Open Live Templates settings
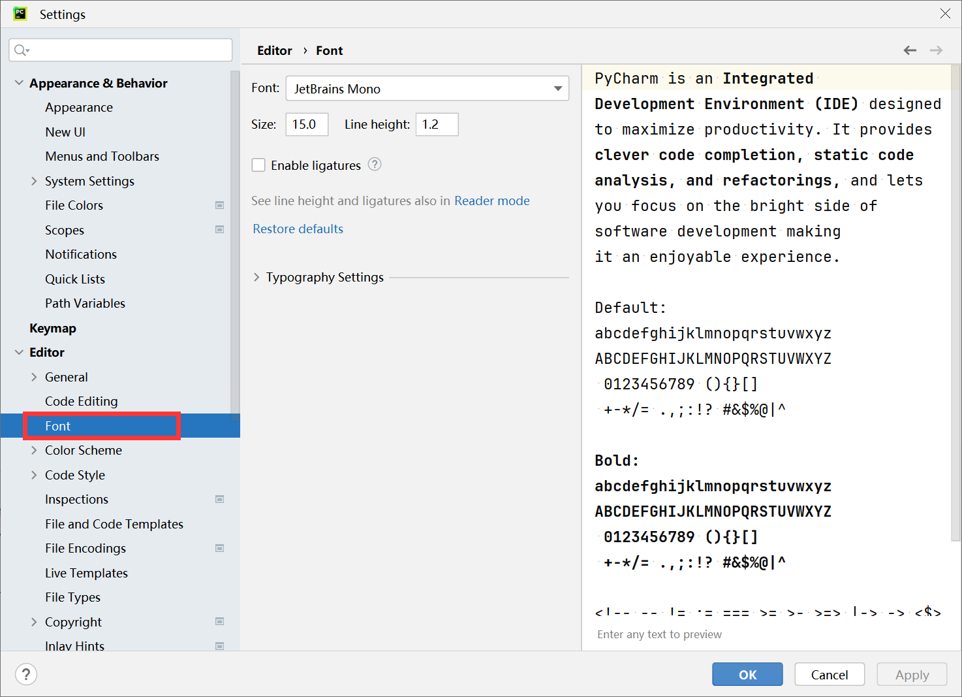The image size is (962, 697). coord(86,573)
